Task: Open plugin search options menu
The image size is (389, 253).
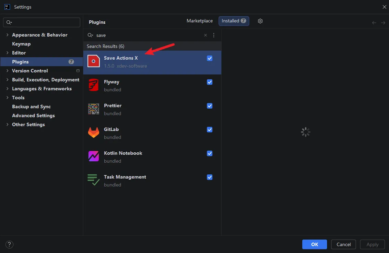Action: pyautogui.click(x=213, y=35)
